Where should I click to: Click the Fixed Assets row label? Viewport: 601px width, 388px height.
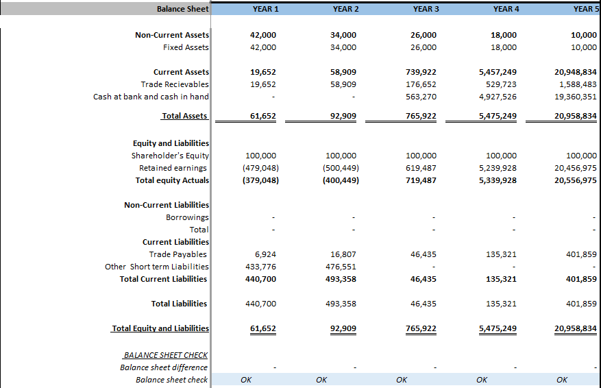point(186,47)
